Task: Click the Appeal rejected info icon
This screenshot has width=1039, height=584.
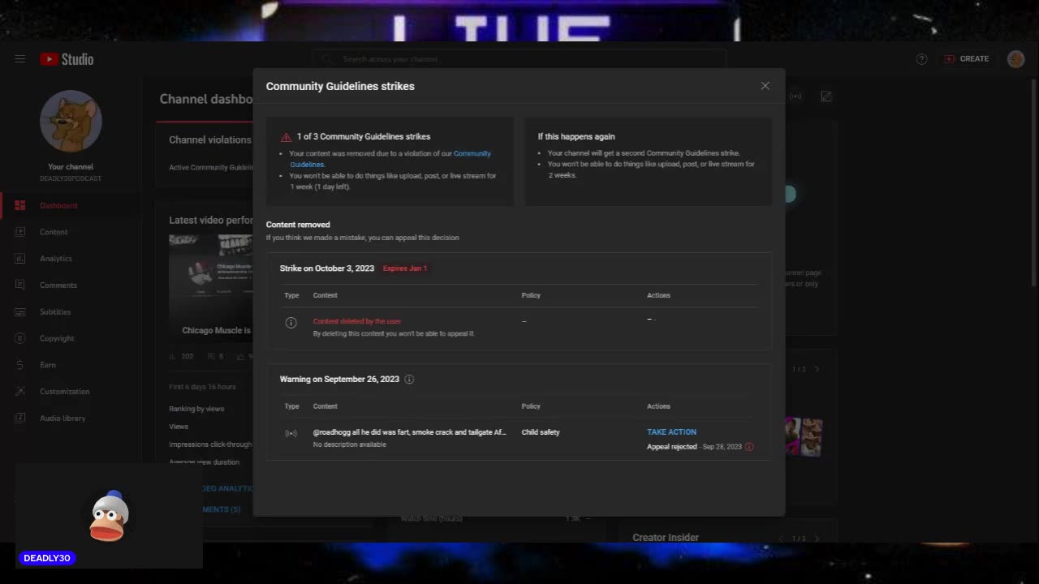Action: tap(749, 447)
